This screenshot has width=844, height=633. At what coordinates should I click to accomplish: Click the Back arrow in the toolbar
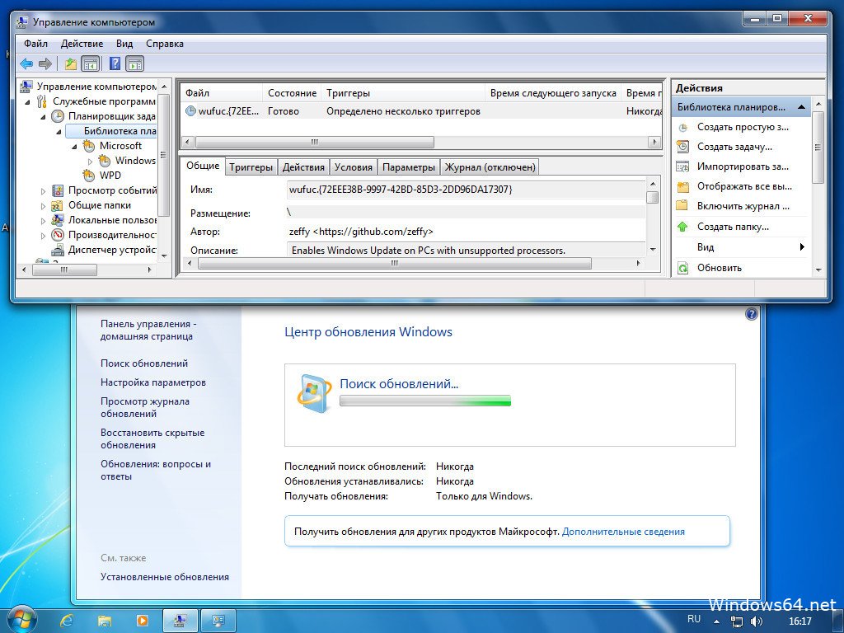[26, 63]
